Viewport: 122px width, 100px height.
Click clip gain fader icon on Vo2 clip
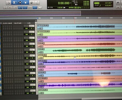pyautogui.click(x=39, y=76)
